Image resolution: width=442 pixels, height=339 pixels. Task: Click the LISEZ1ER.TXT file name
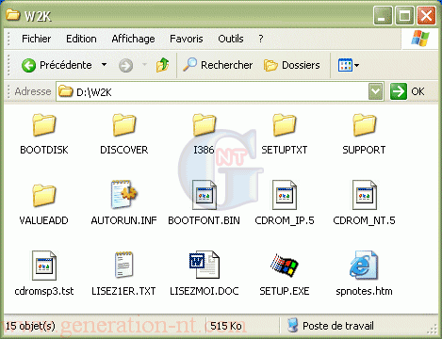[123, 291]
